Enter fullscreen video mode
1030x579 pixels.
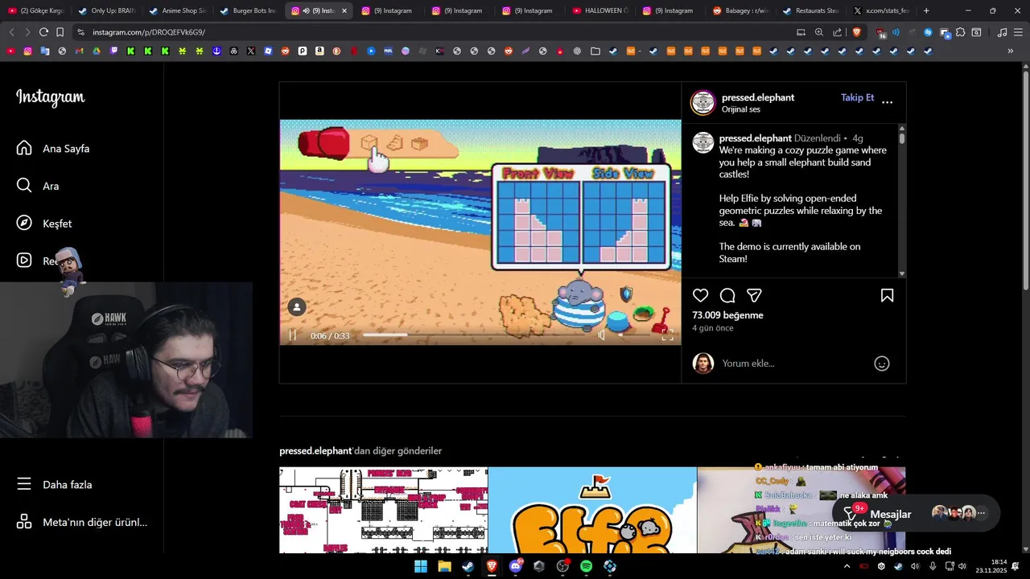pyautogui.click(x=667, y=335)
